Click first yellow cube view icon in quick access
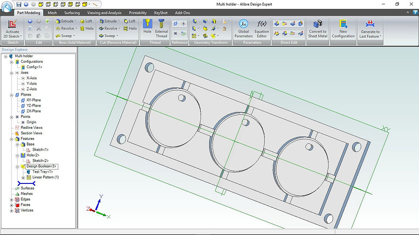Viewport: 419px width, 235px height. [x=41, y=4]
